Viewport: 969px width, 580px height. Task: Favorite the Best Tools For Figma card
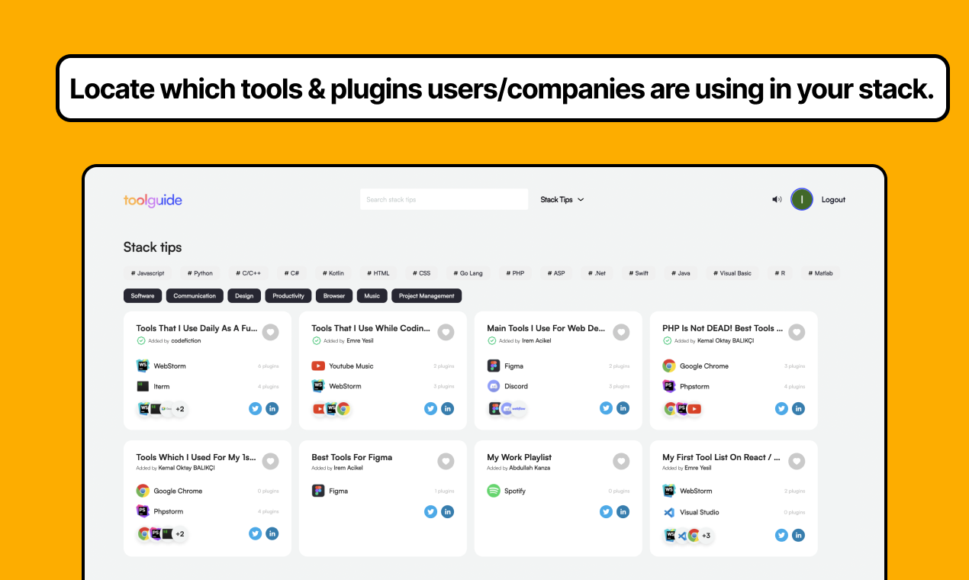pyautogui.click(x=446, y=461)
